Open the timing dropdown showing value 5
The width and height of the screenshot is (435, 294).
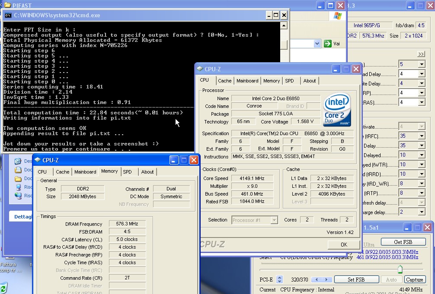pyautogui.click(x=422, y=64)
